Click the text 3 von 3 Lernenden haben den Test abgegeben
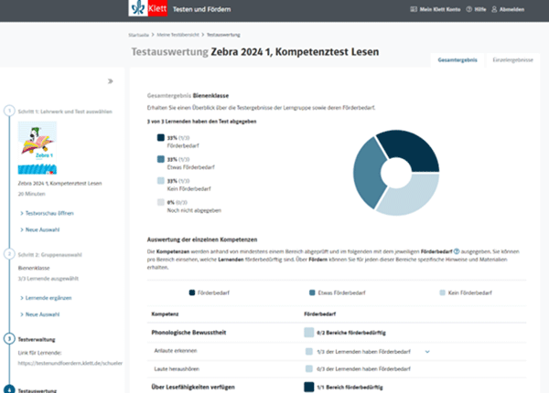 tap(201, 122)
